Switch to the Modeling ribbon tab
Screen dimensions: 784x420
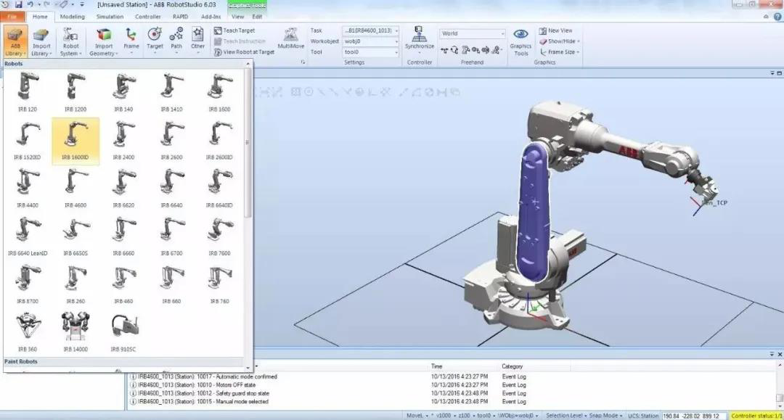click(72, 16)
